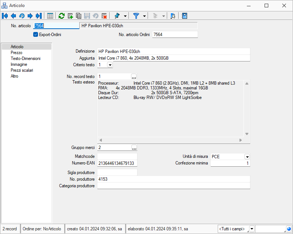Click the round history navigation icon
Screen dimensions: 293x234
click(x=22, y=16)
